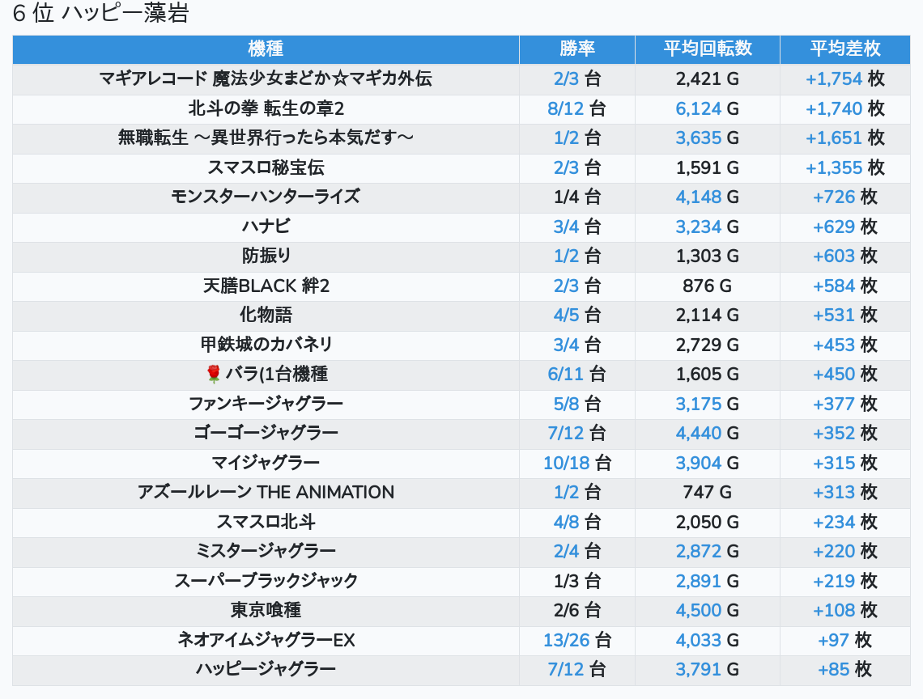The width and height of the screenshot is (923, 699).
Task: Click the 平均差枚 column header
Action: click(844, 49)
